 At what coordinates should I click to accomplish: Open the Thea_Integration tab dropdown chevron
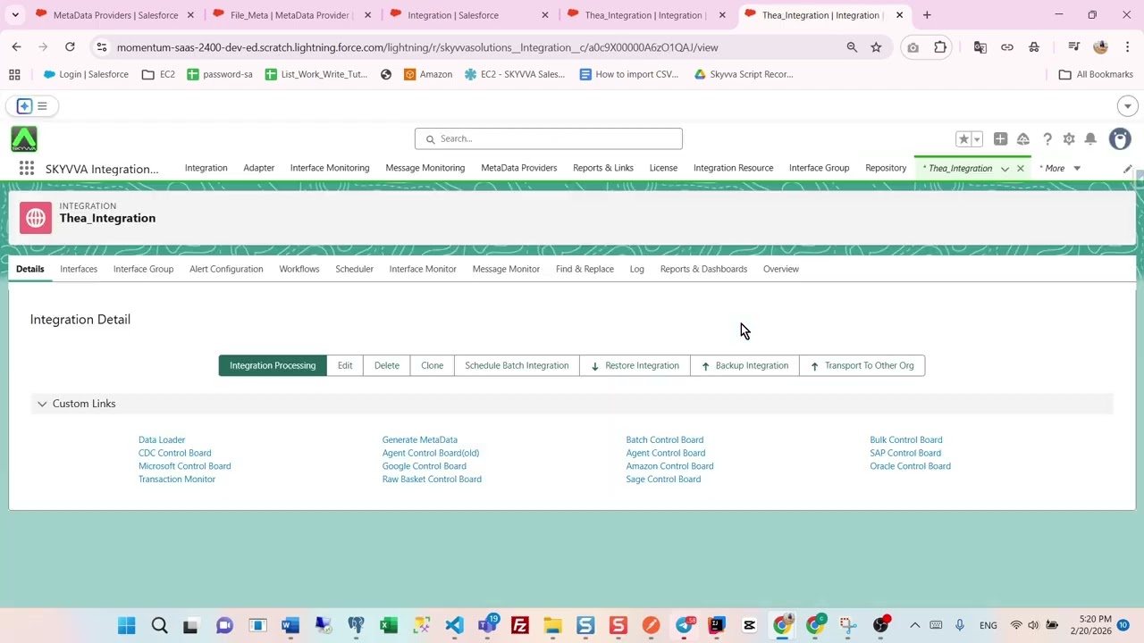coord(1005,169)
